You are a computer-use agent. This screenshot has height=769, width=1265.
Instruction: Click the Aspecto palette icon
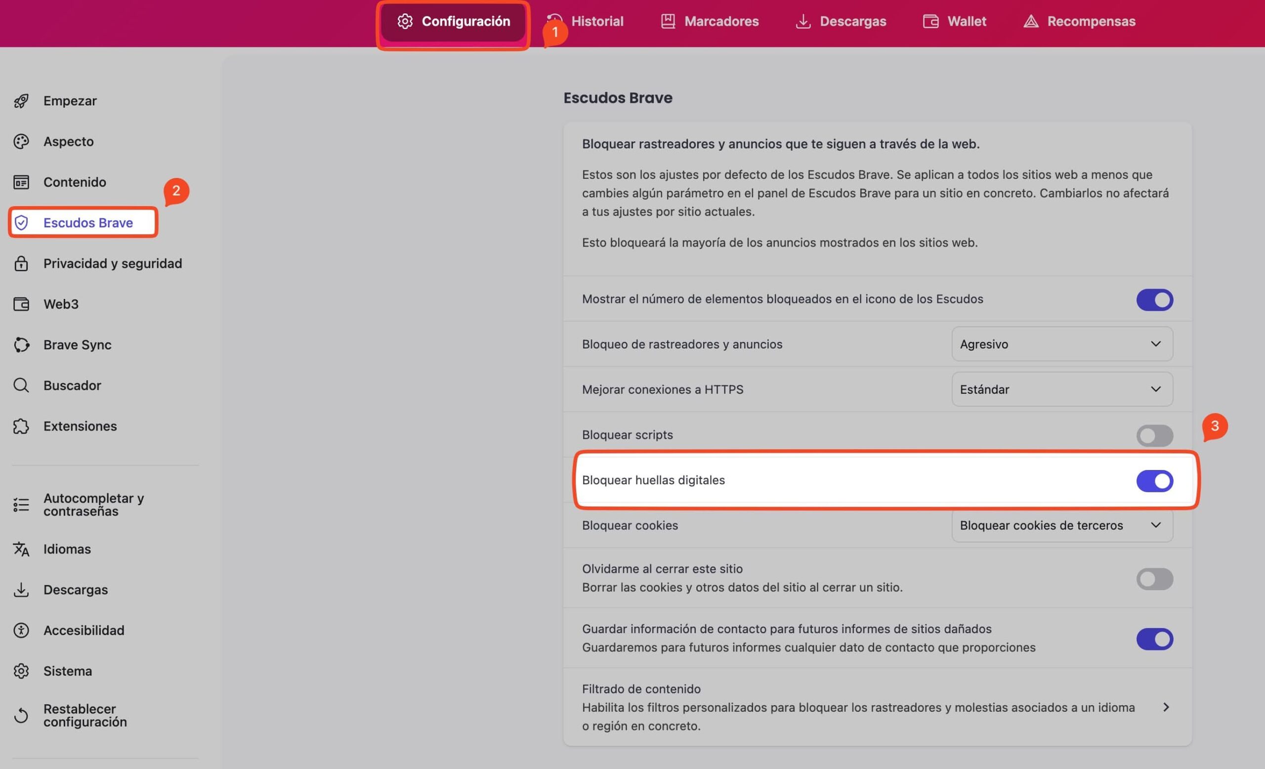click(x=21, y=141)
